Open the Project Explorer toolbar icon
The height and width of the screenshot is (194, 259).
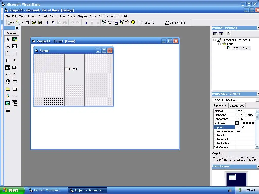click(x=104, y=22)
